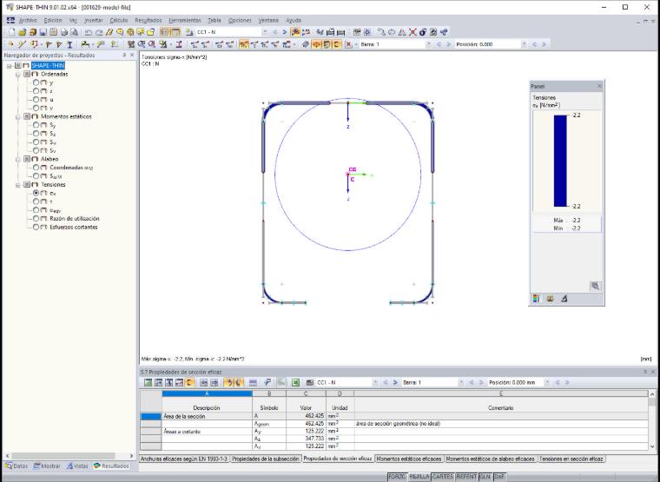
Task: Click the previous load case arrow
Action: (275, 32)
